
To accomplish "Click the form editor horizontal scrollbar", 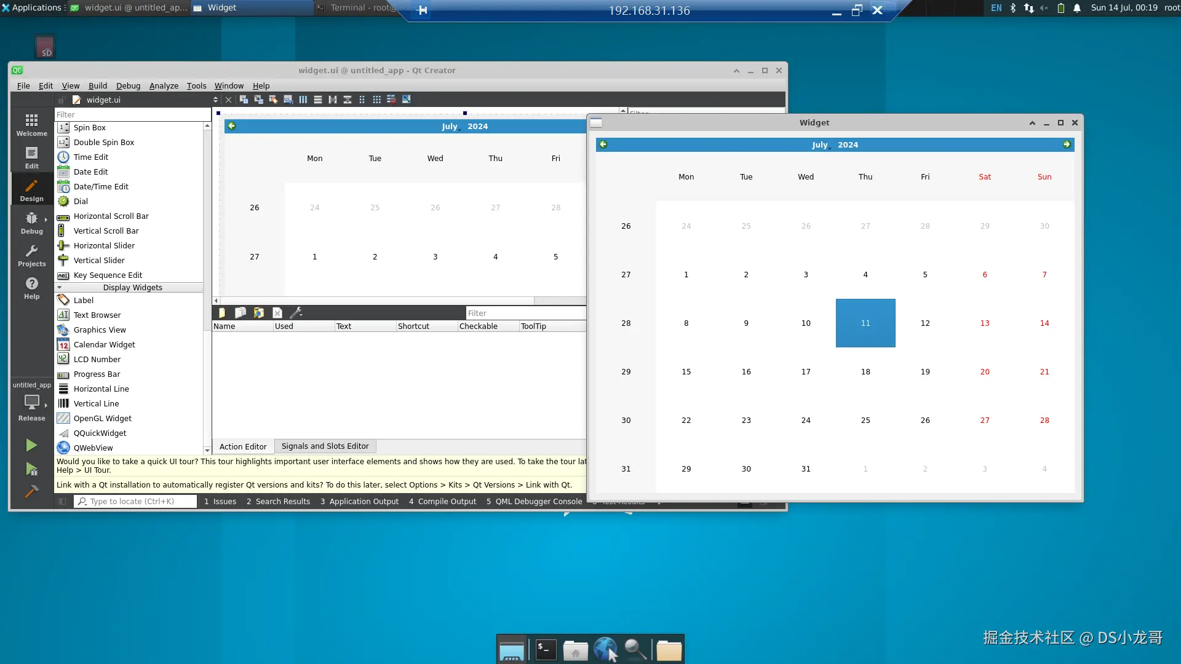I will point(375,301).
